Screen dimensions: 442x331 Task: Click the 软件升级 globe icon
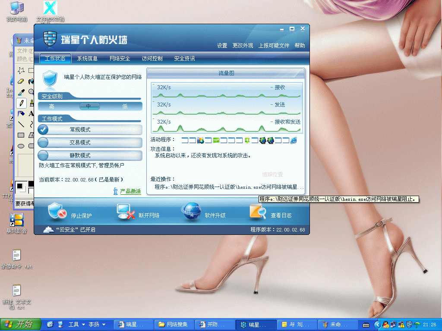[191, 211]
